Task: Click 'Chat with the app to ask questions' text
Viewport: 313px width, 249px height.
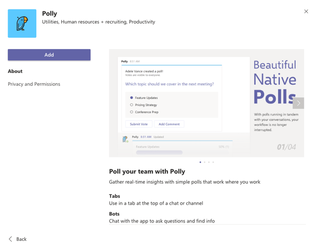Action: point(162,221)
